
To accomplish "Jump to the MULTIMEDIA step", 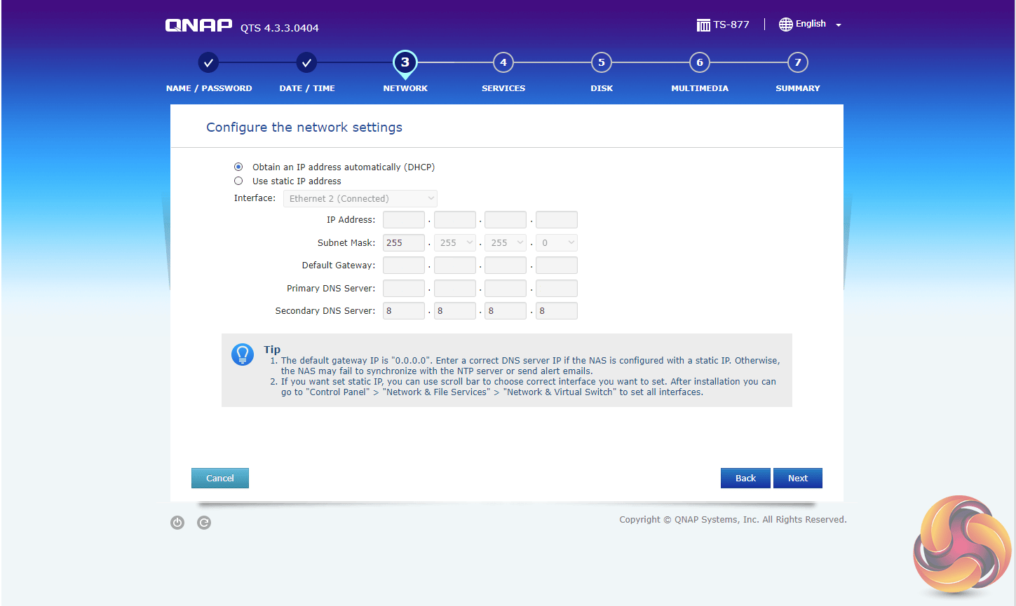I will pos(700,88).
